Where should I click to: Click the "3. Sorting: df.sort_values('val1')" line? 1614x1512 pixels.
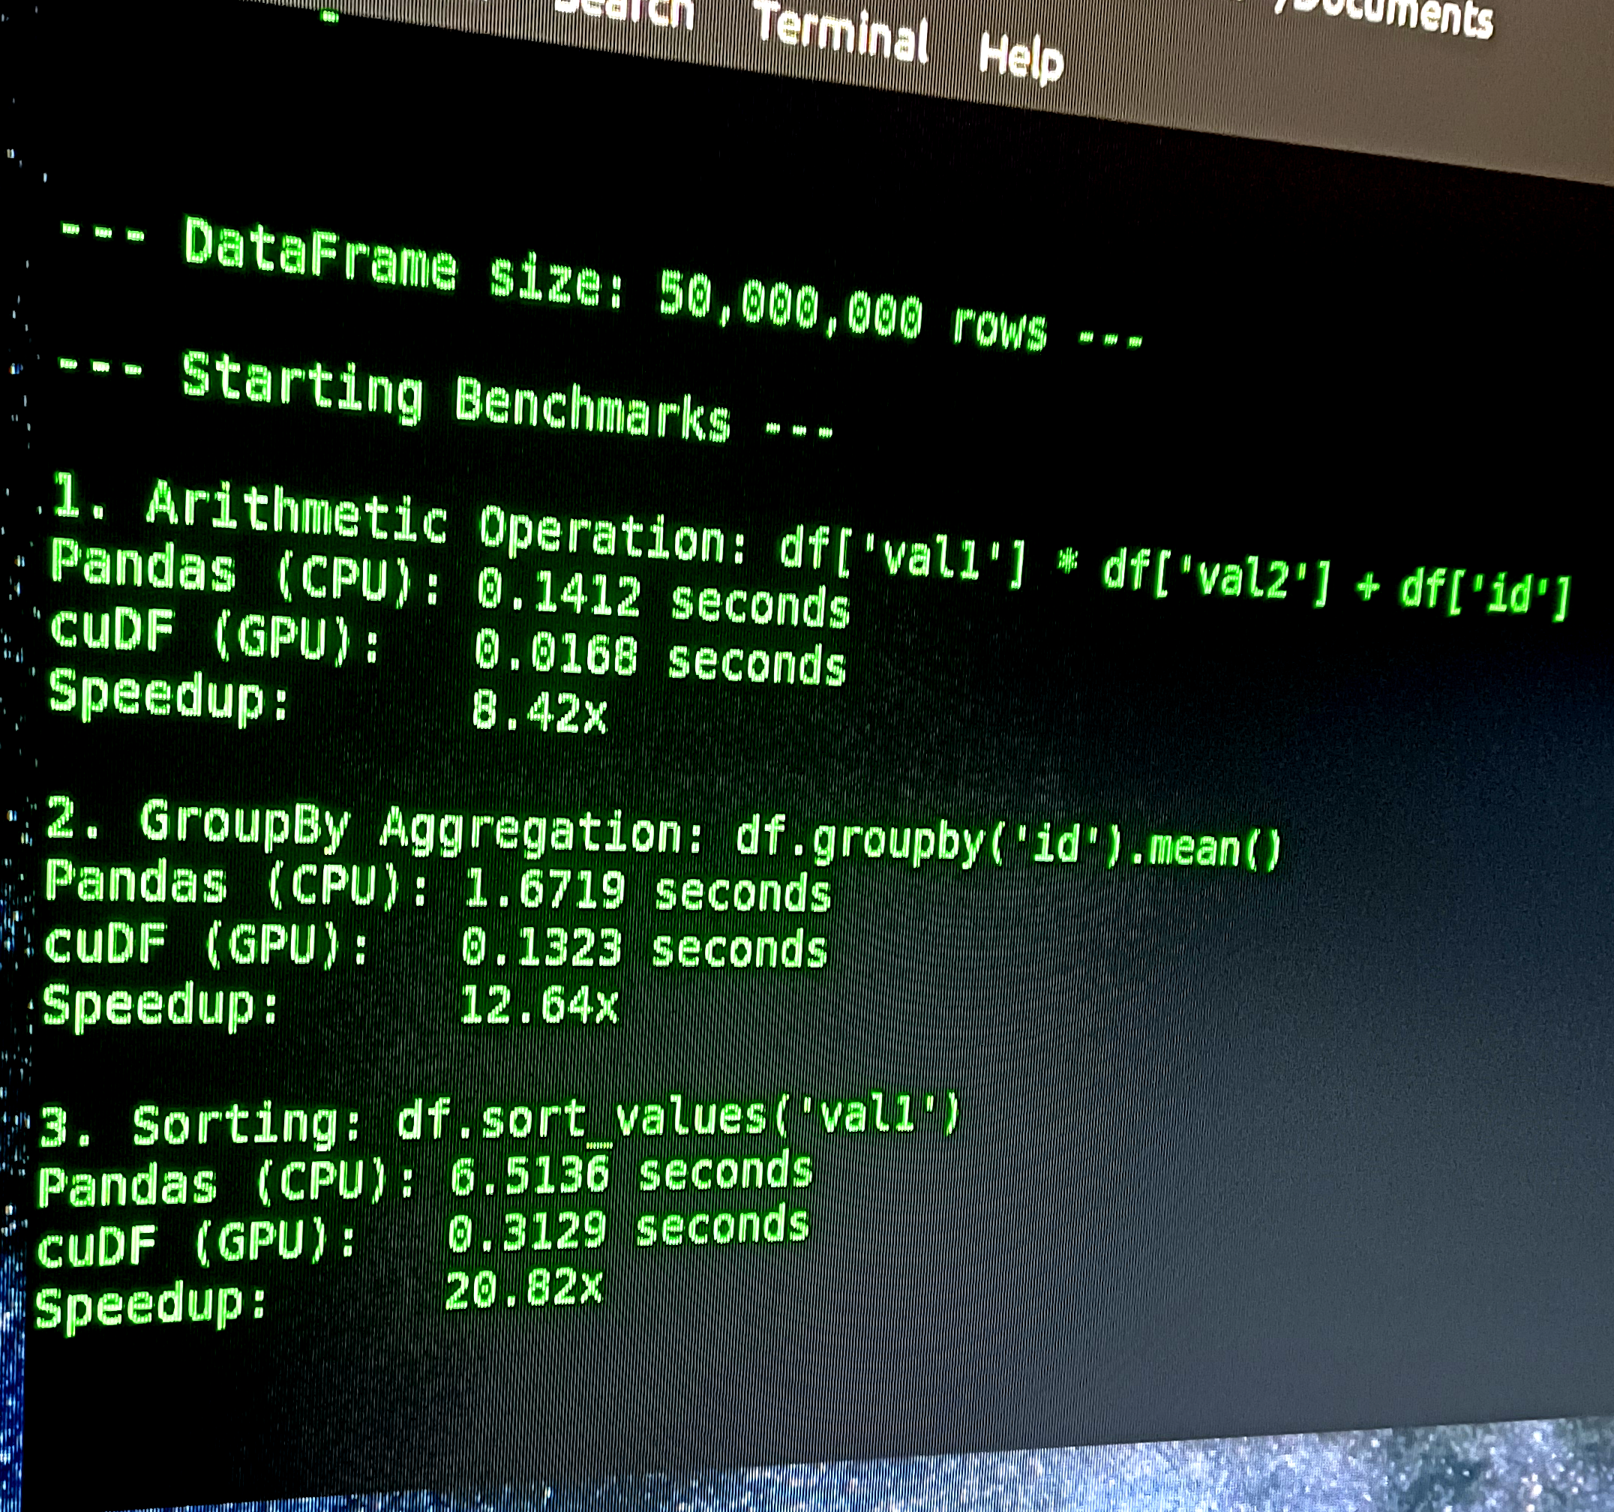[x=499, y=1122]
